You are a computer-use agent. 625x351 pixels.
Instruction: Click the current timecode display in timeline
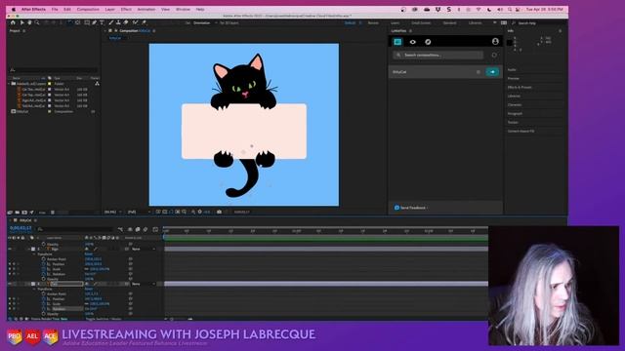(21, 228)
